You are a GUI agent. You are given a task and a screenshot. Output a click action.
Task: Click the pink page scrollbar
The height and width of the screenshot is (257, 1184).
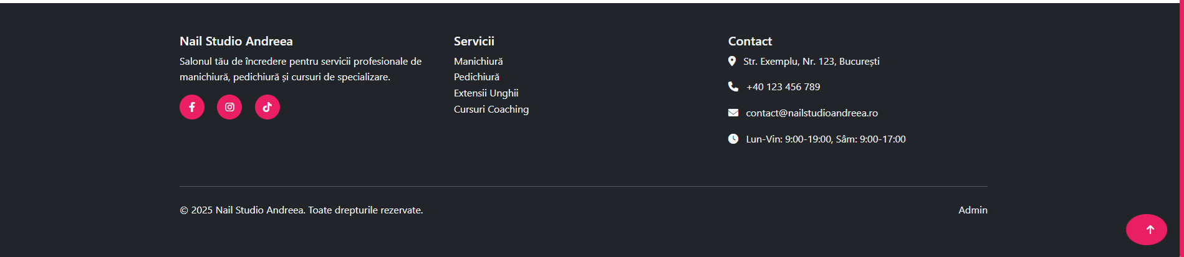tap(1182, 124)
